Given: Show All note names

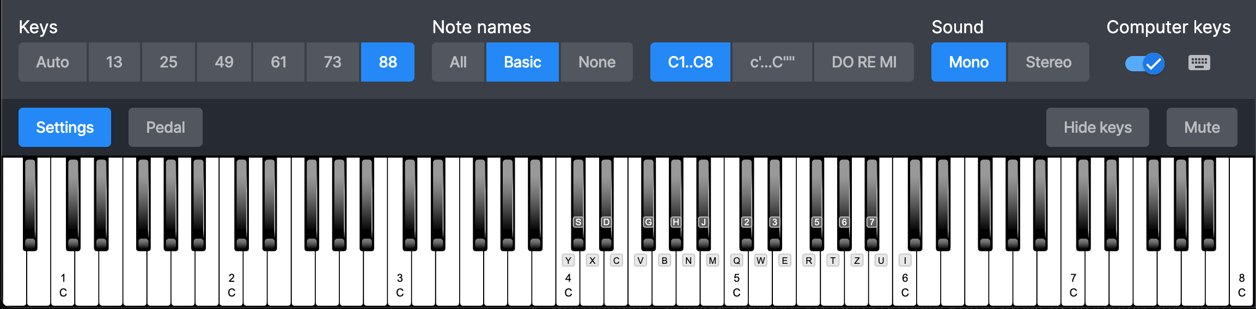Looking at the screenshot, I should 458,62.
